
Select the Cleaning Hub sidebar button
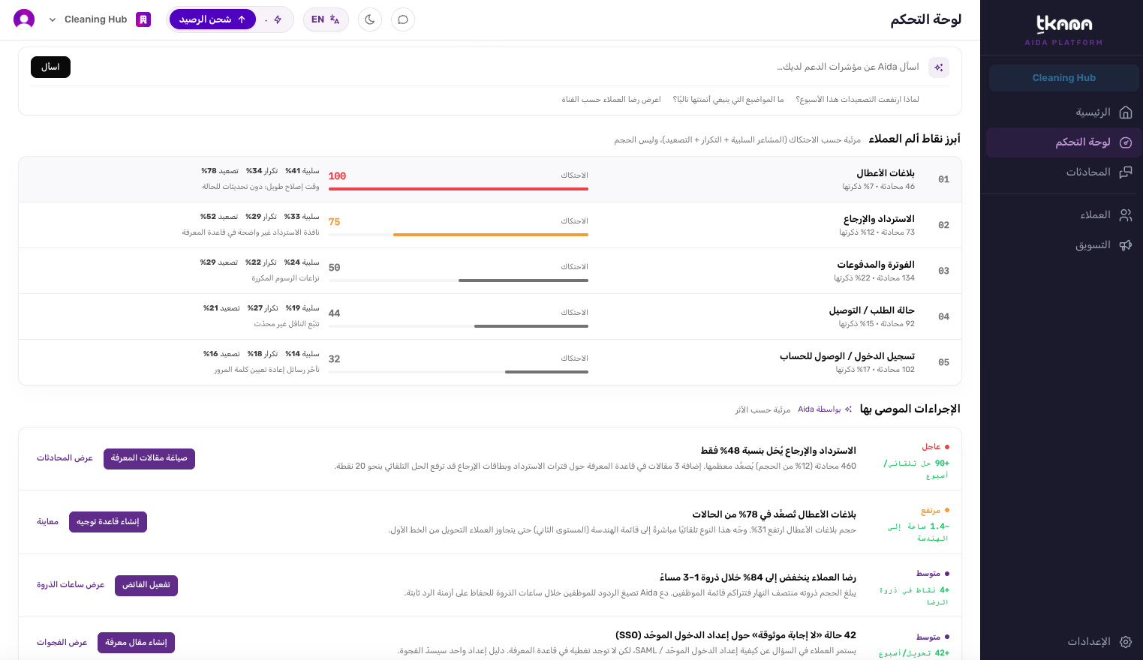(1063, 78)
